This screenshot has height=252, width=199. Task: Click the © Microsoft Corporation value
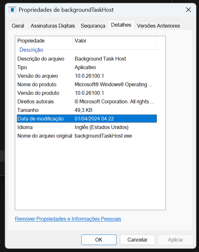pyautogui.click(x=114, y=101)
